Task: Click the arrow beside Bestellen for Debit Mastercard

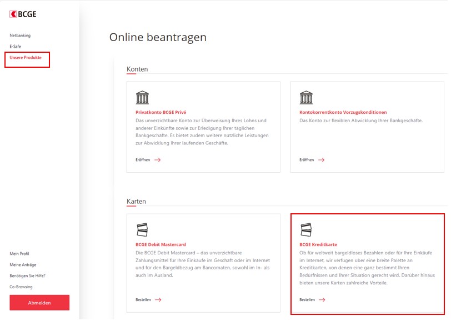Action: [x=158, y=300]
